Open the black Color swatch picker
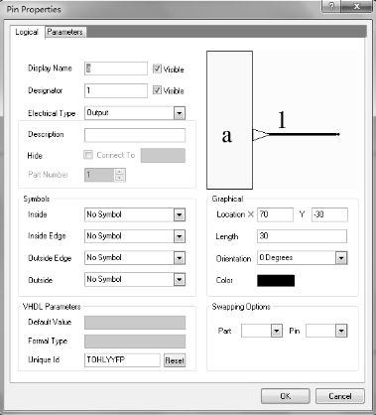Viewport: 376px width, 415px height. (276, 280)
